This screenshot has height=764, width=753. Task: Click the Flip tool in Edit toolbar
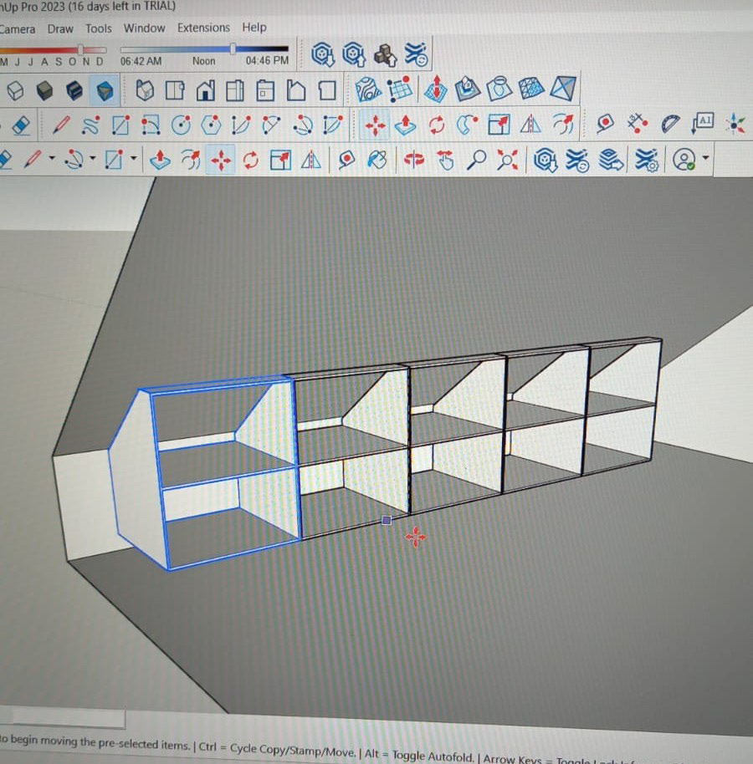[x=530, y=125]
